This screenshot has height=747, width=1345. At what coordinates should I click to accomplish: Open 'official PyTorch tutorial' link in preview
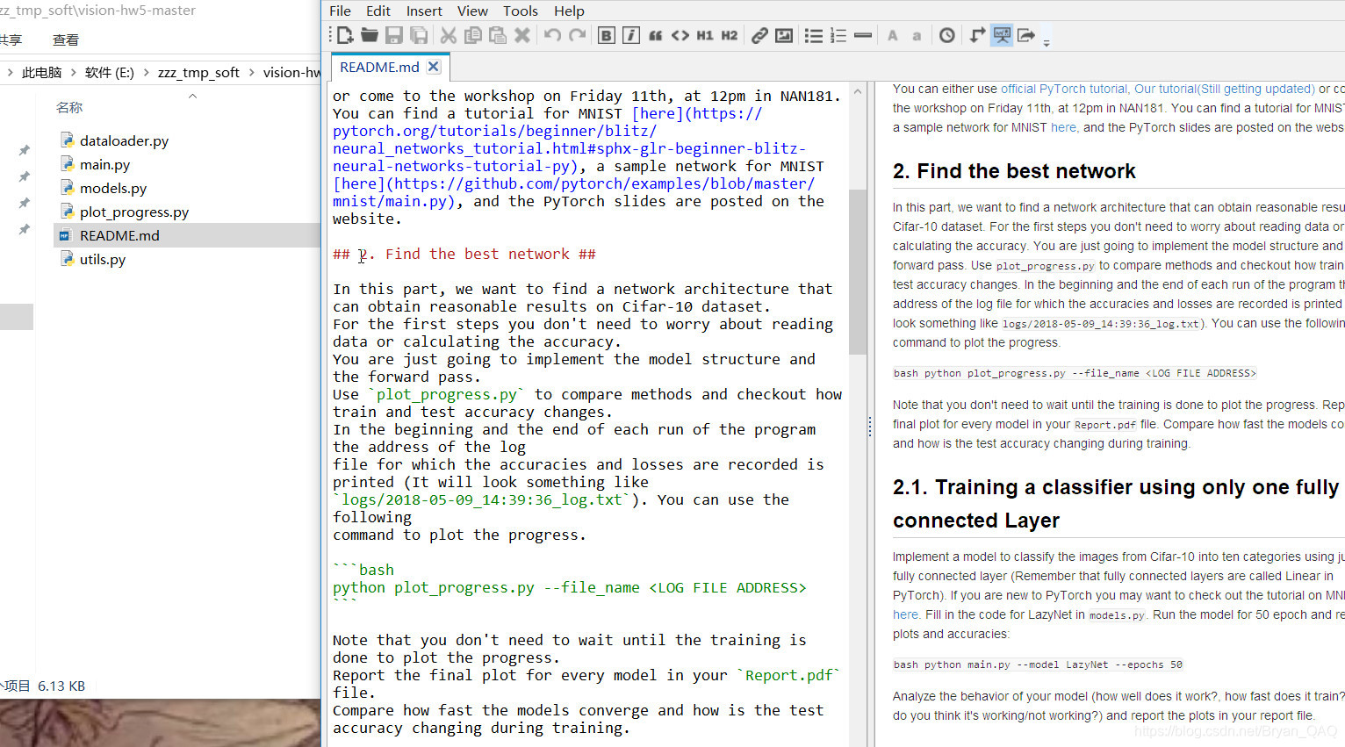[1064, 89]
